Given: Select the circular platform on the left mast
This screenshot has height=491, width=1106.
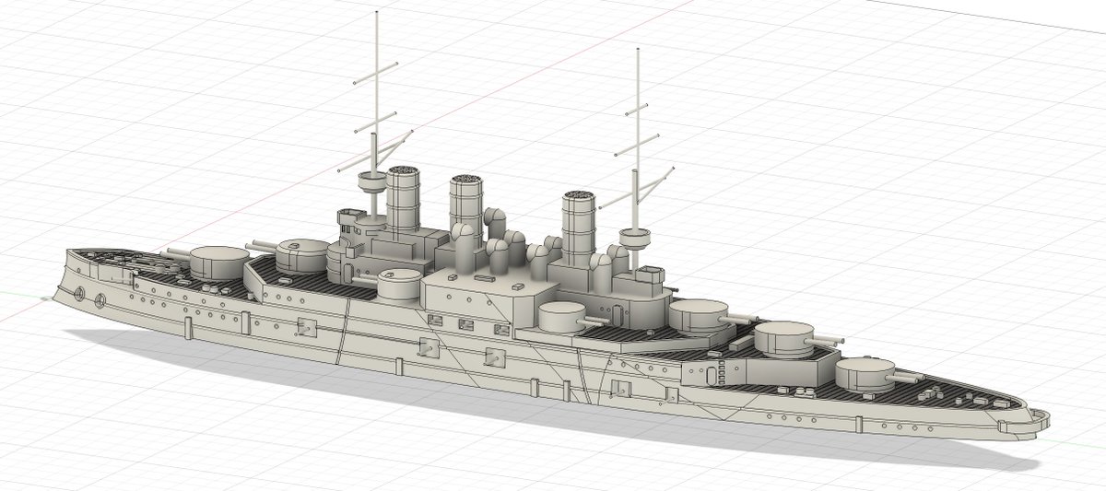Looking at the screenshot, I should pyautogui.click(x=371, y=181).
